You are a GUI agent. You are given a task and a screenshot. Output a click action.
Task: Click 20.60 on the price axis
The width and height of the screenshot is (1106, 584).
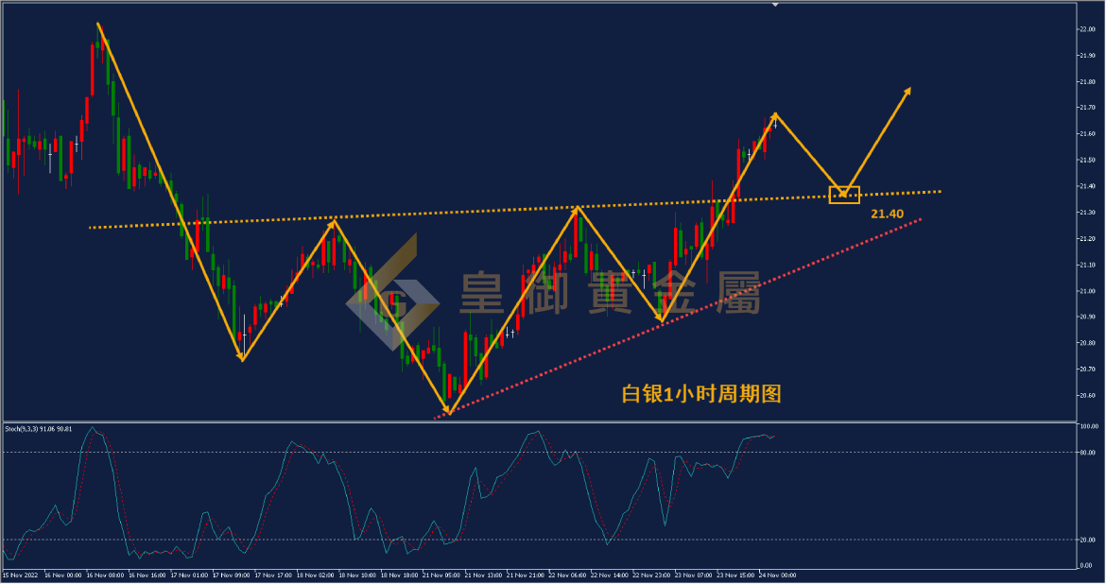(1087, 396)
